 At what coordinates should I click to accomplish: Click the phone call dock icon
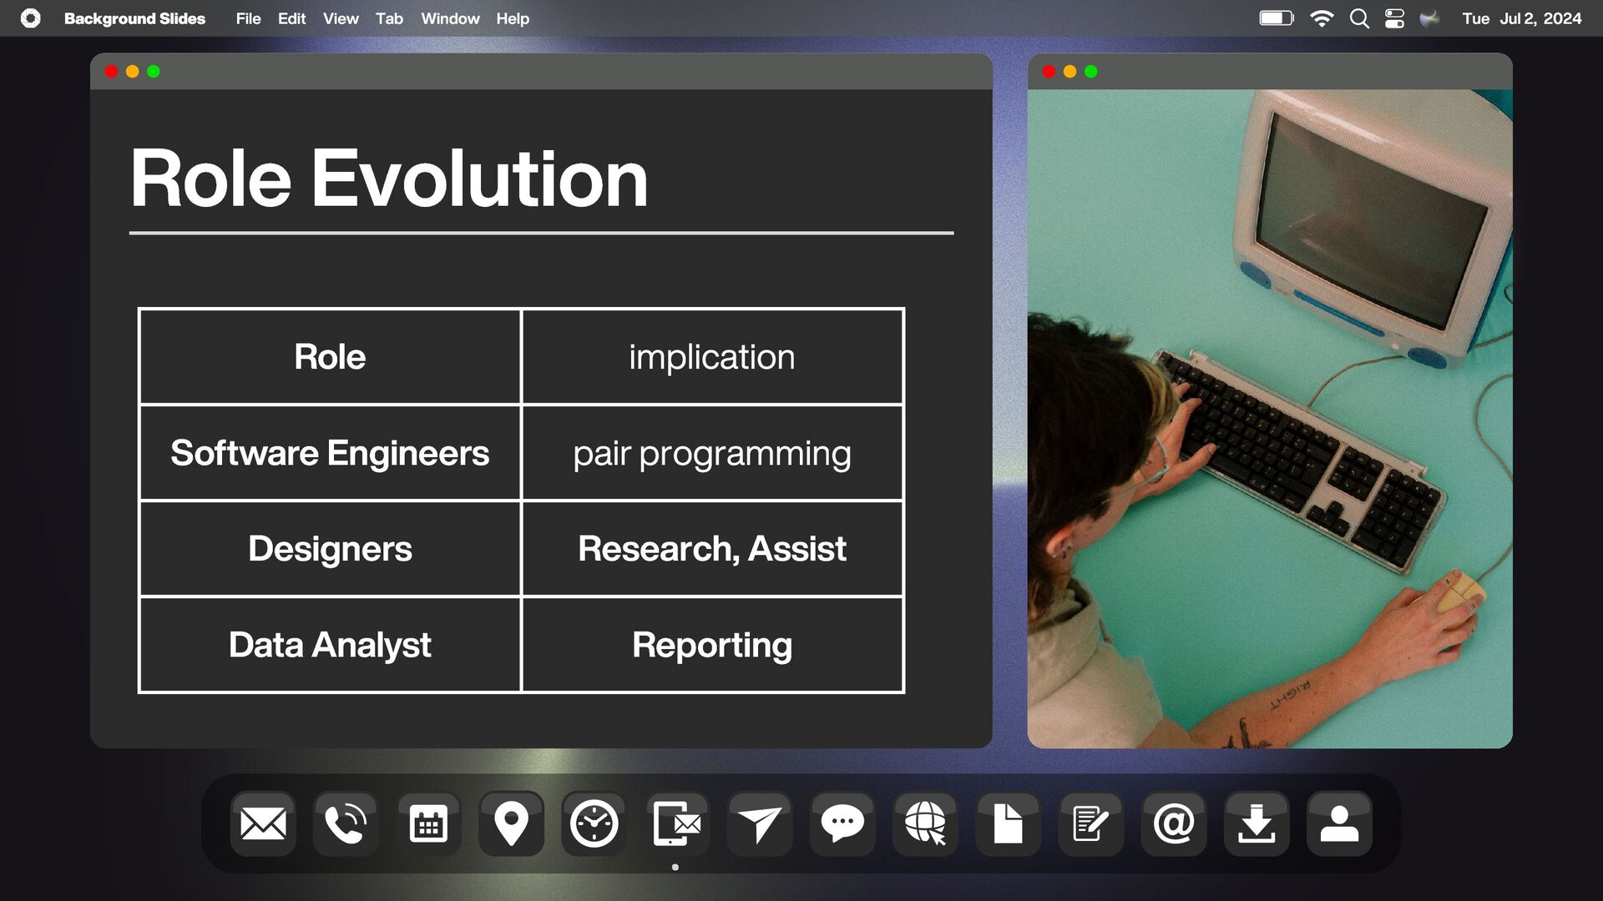pyautogui.click(x=346, y=824)
